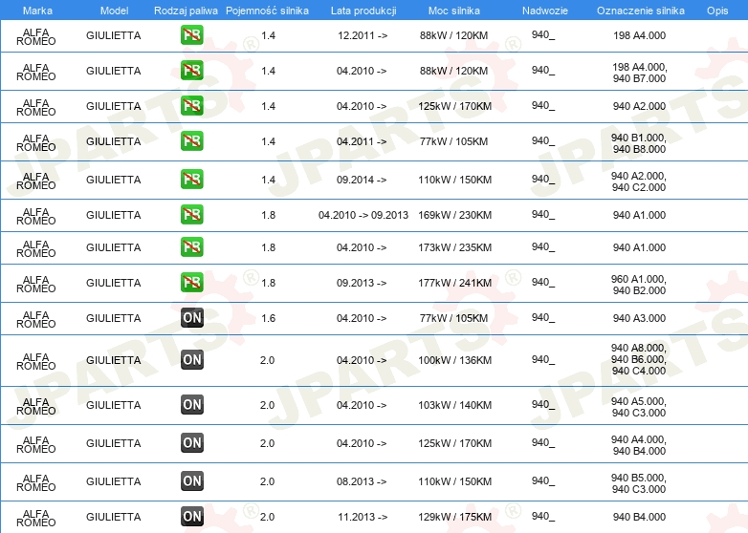Select the Lata produkcji column header
748x533 pixels.
pos(363,11)
